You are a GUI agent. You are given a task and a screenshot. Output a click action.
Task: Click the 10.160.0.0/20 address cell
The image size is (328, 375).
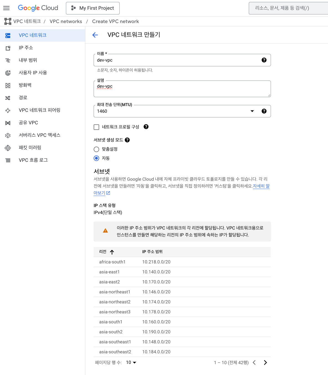pyautogui.click(x=156, y=322)
